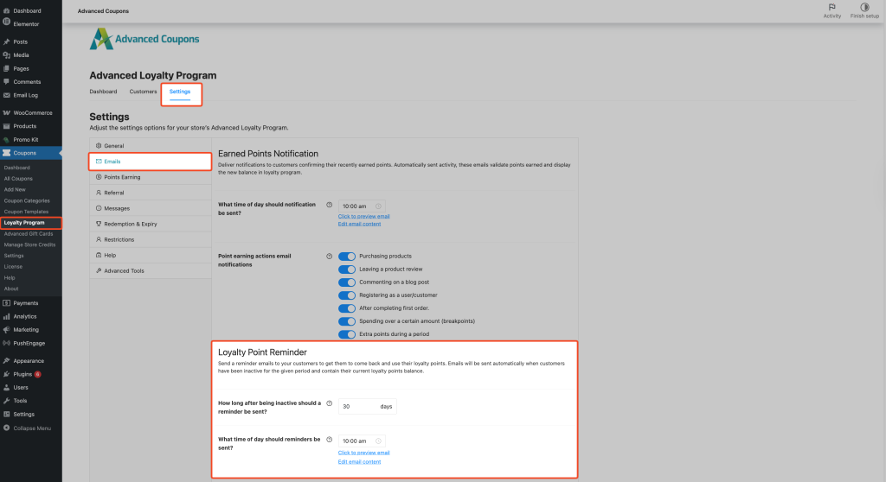Click the Activity flag icon
The width and height of the screenshot is (886, 482).
tap(831, 7)
